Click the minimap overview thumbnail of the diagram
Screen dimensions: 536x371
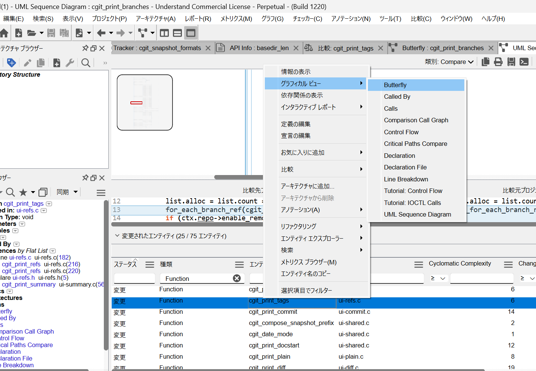point(145,102)
